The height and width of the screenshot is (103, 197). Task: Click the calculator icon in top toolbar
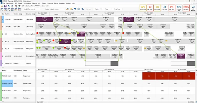[x=12, y=6]
